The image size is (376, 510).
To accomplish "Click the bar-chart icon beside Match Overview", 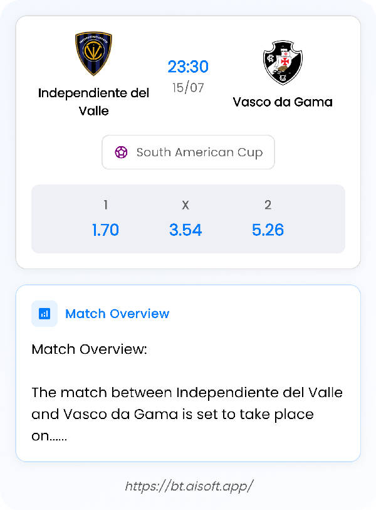I will 44,313.
